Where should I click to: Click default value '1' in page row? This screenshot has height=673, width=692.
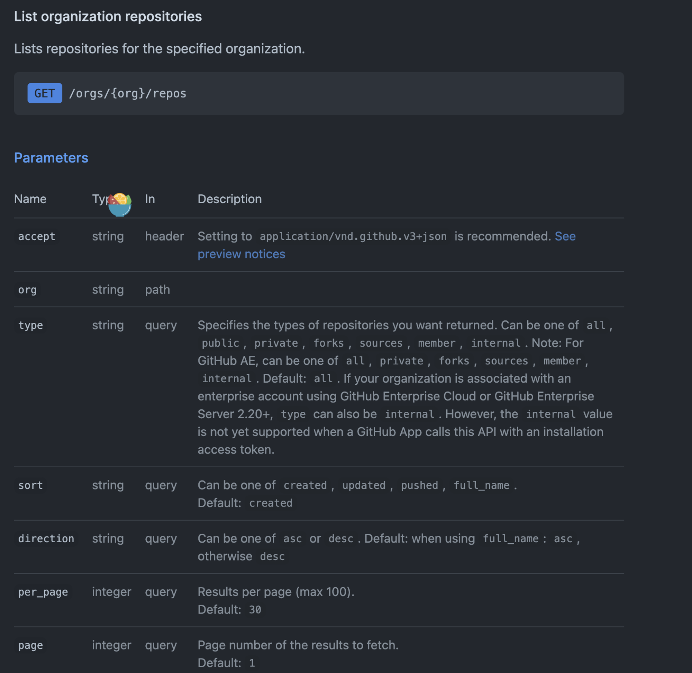[x=252, y=663]
